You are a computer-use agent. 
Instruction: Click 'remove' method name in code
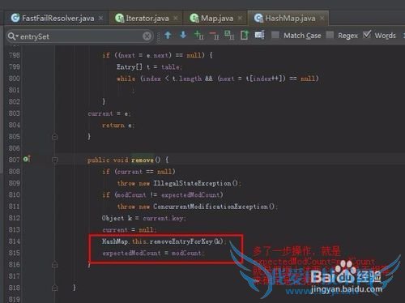[143, 160]
